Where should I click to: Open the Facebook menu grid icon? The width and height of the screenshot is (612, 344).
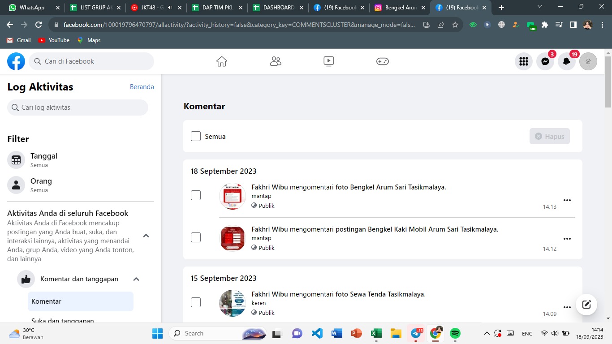click(524, 61)
